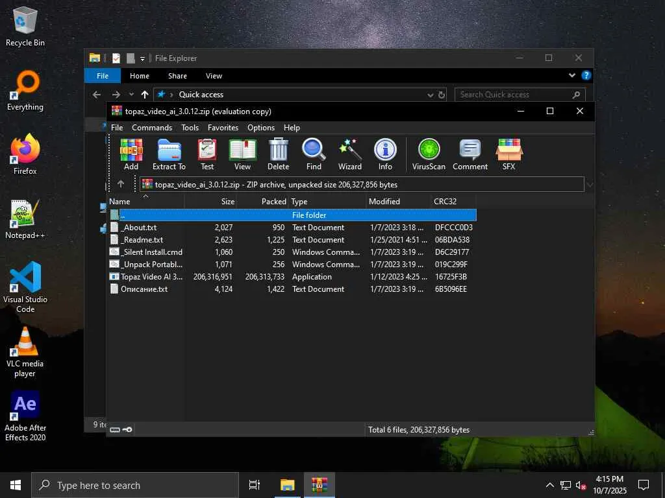Open the Find magnifier tool
Screen dimensions: 665x498
[x=314, y=154]
